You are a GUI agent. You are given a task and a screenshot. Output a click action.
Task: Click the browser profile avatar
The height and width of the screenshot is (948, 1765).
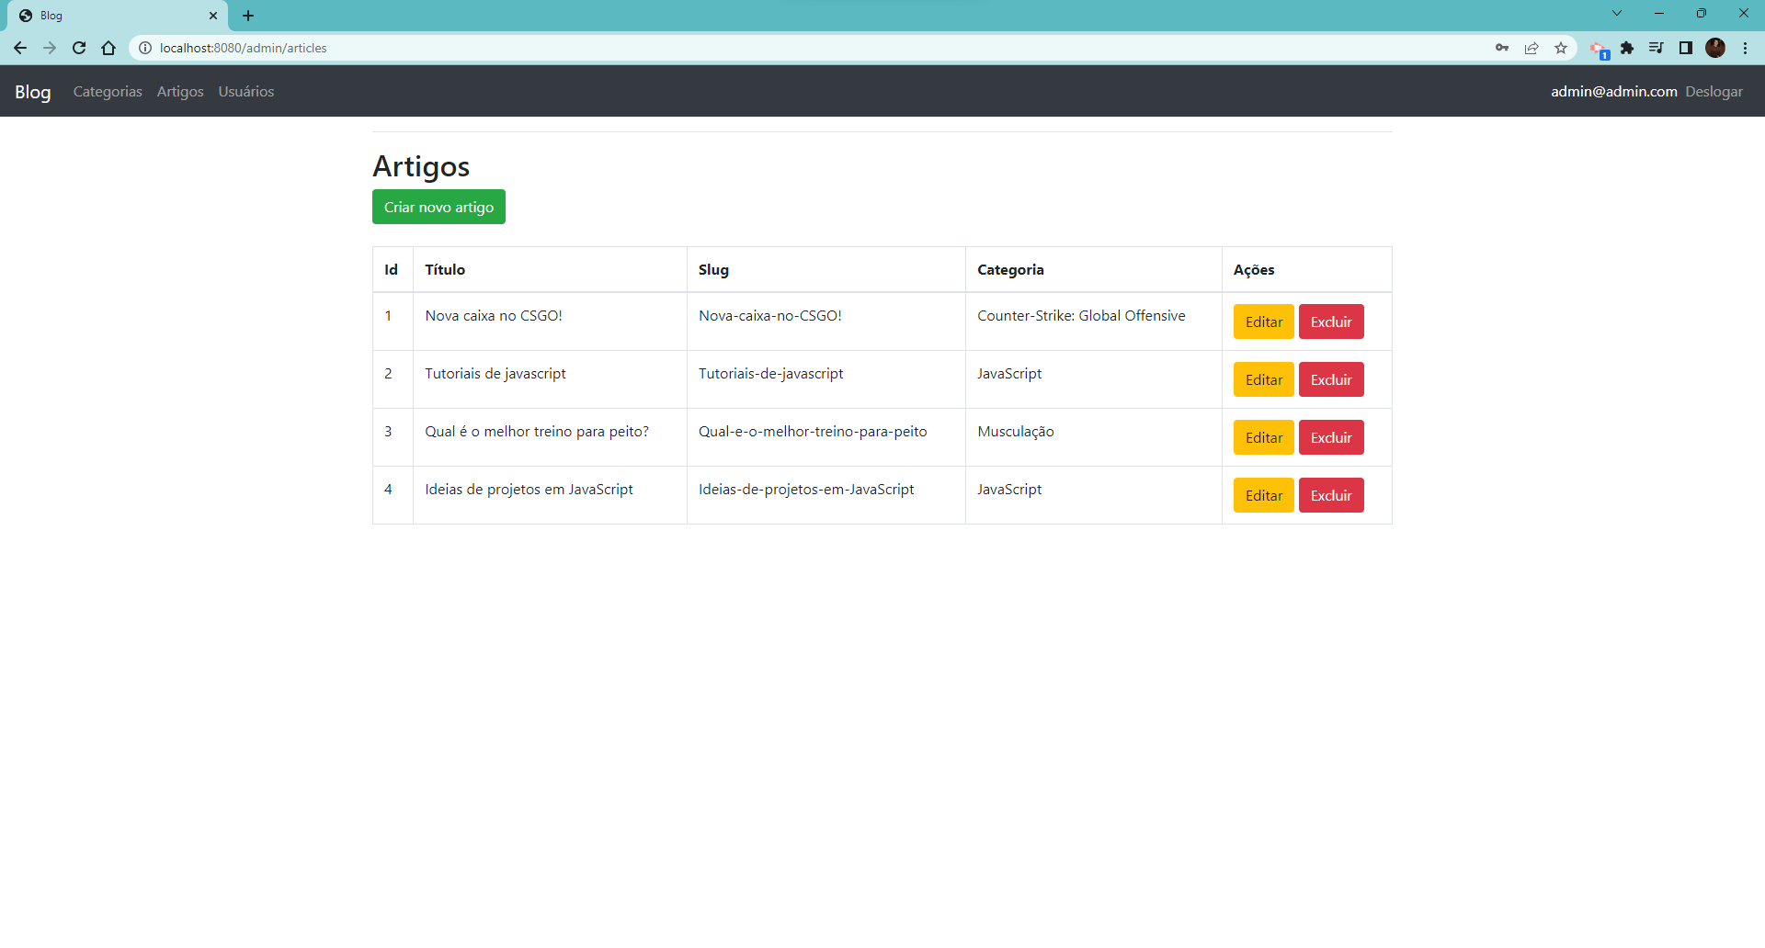tap(1716, 48)
